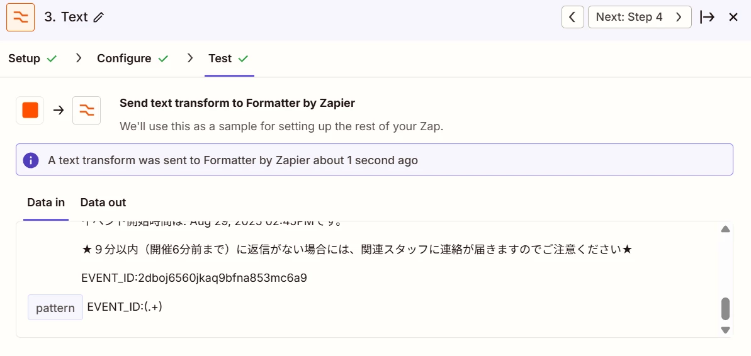751x356 pixels.
Task: Click the orange square trigger app icon
Action: tap(30, 111)
